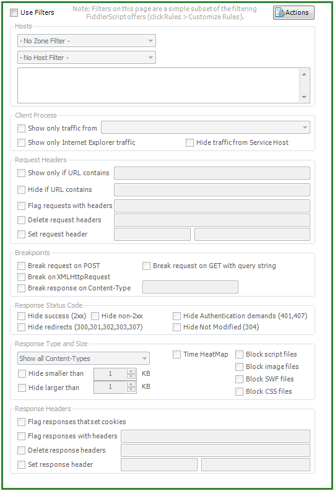Click the Hide if URL contains field
This screenshot has width=335, height=491.
click(x=212, y=189)
